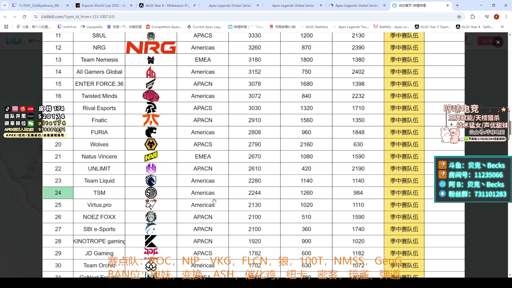
Task: Expand the tab search dropdown arrow
Action: [5, 5]
